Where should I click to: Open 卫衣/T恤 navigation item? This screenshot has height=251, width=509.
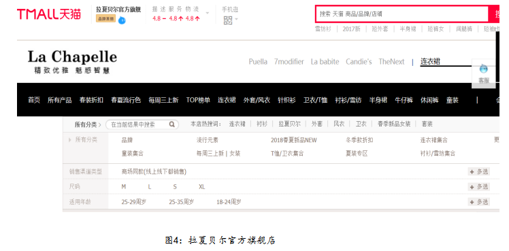[316, 100]
